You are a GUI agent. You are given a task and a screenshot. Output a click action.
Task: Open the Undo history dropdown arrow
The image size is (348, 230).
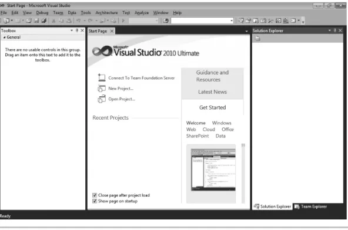[85, 21]
